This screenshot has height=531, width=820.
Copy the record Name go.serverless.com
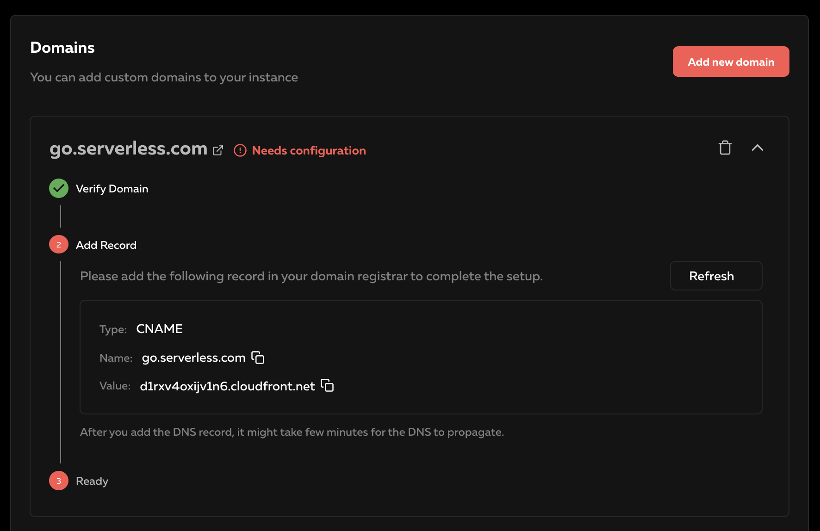tap(258, 358)
